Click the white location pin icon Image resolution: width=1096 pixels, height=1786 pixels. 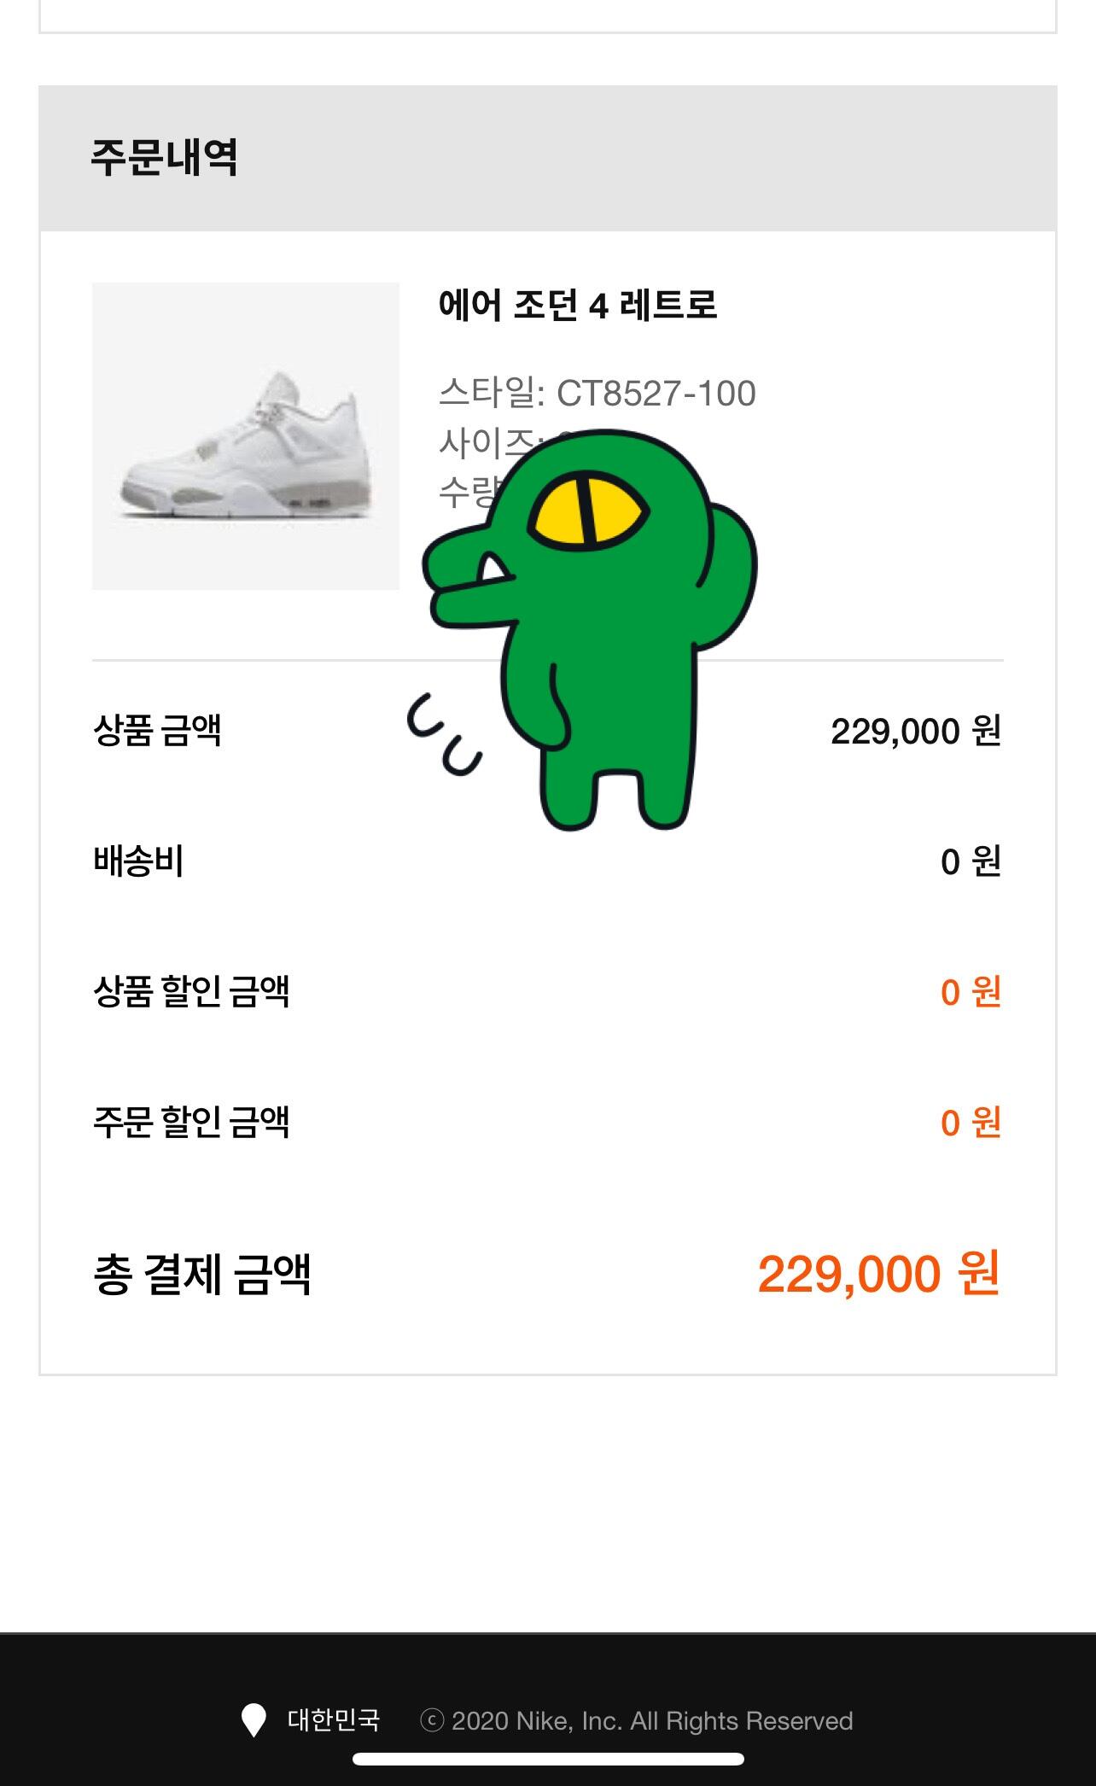254,1720
